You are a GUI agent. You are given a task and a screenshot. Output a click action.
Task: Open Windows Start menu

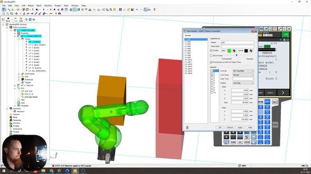tap(3, 171)
